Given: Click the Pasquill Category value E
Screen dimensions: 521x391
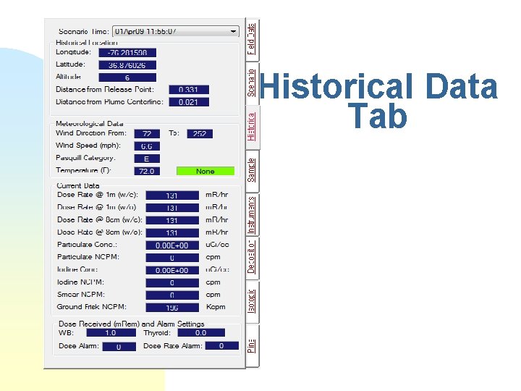Looking at the screenshot, I should point(147,159).
